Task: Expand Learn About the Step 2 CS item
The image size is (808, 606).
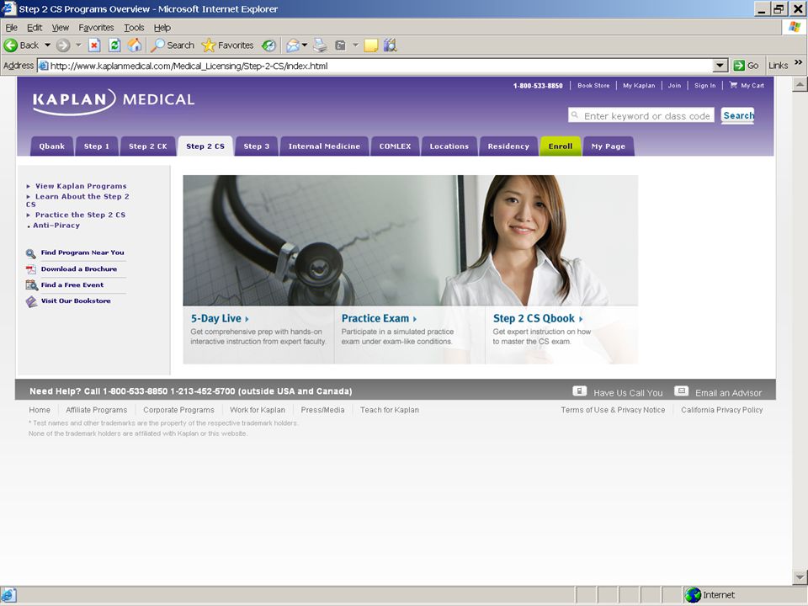Action: (x=29, y=197)
